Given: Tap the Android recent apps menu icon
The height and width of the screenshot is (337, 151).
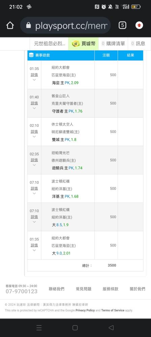Looking at the screenshot, I should [39, 328].
